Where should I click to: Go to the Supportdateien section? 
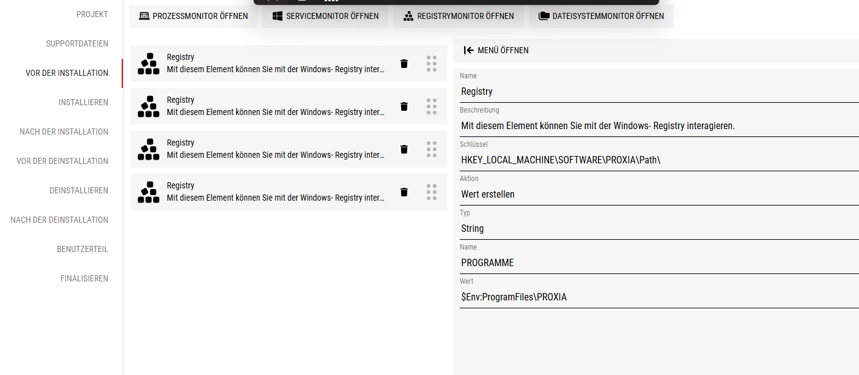click(x=77, y=43)
